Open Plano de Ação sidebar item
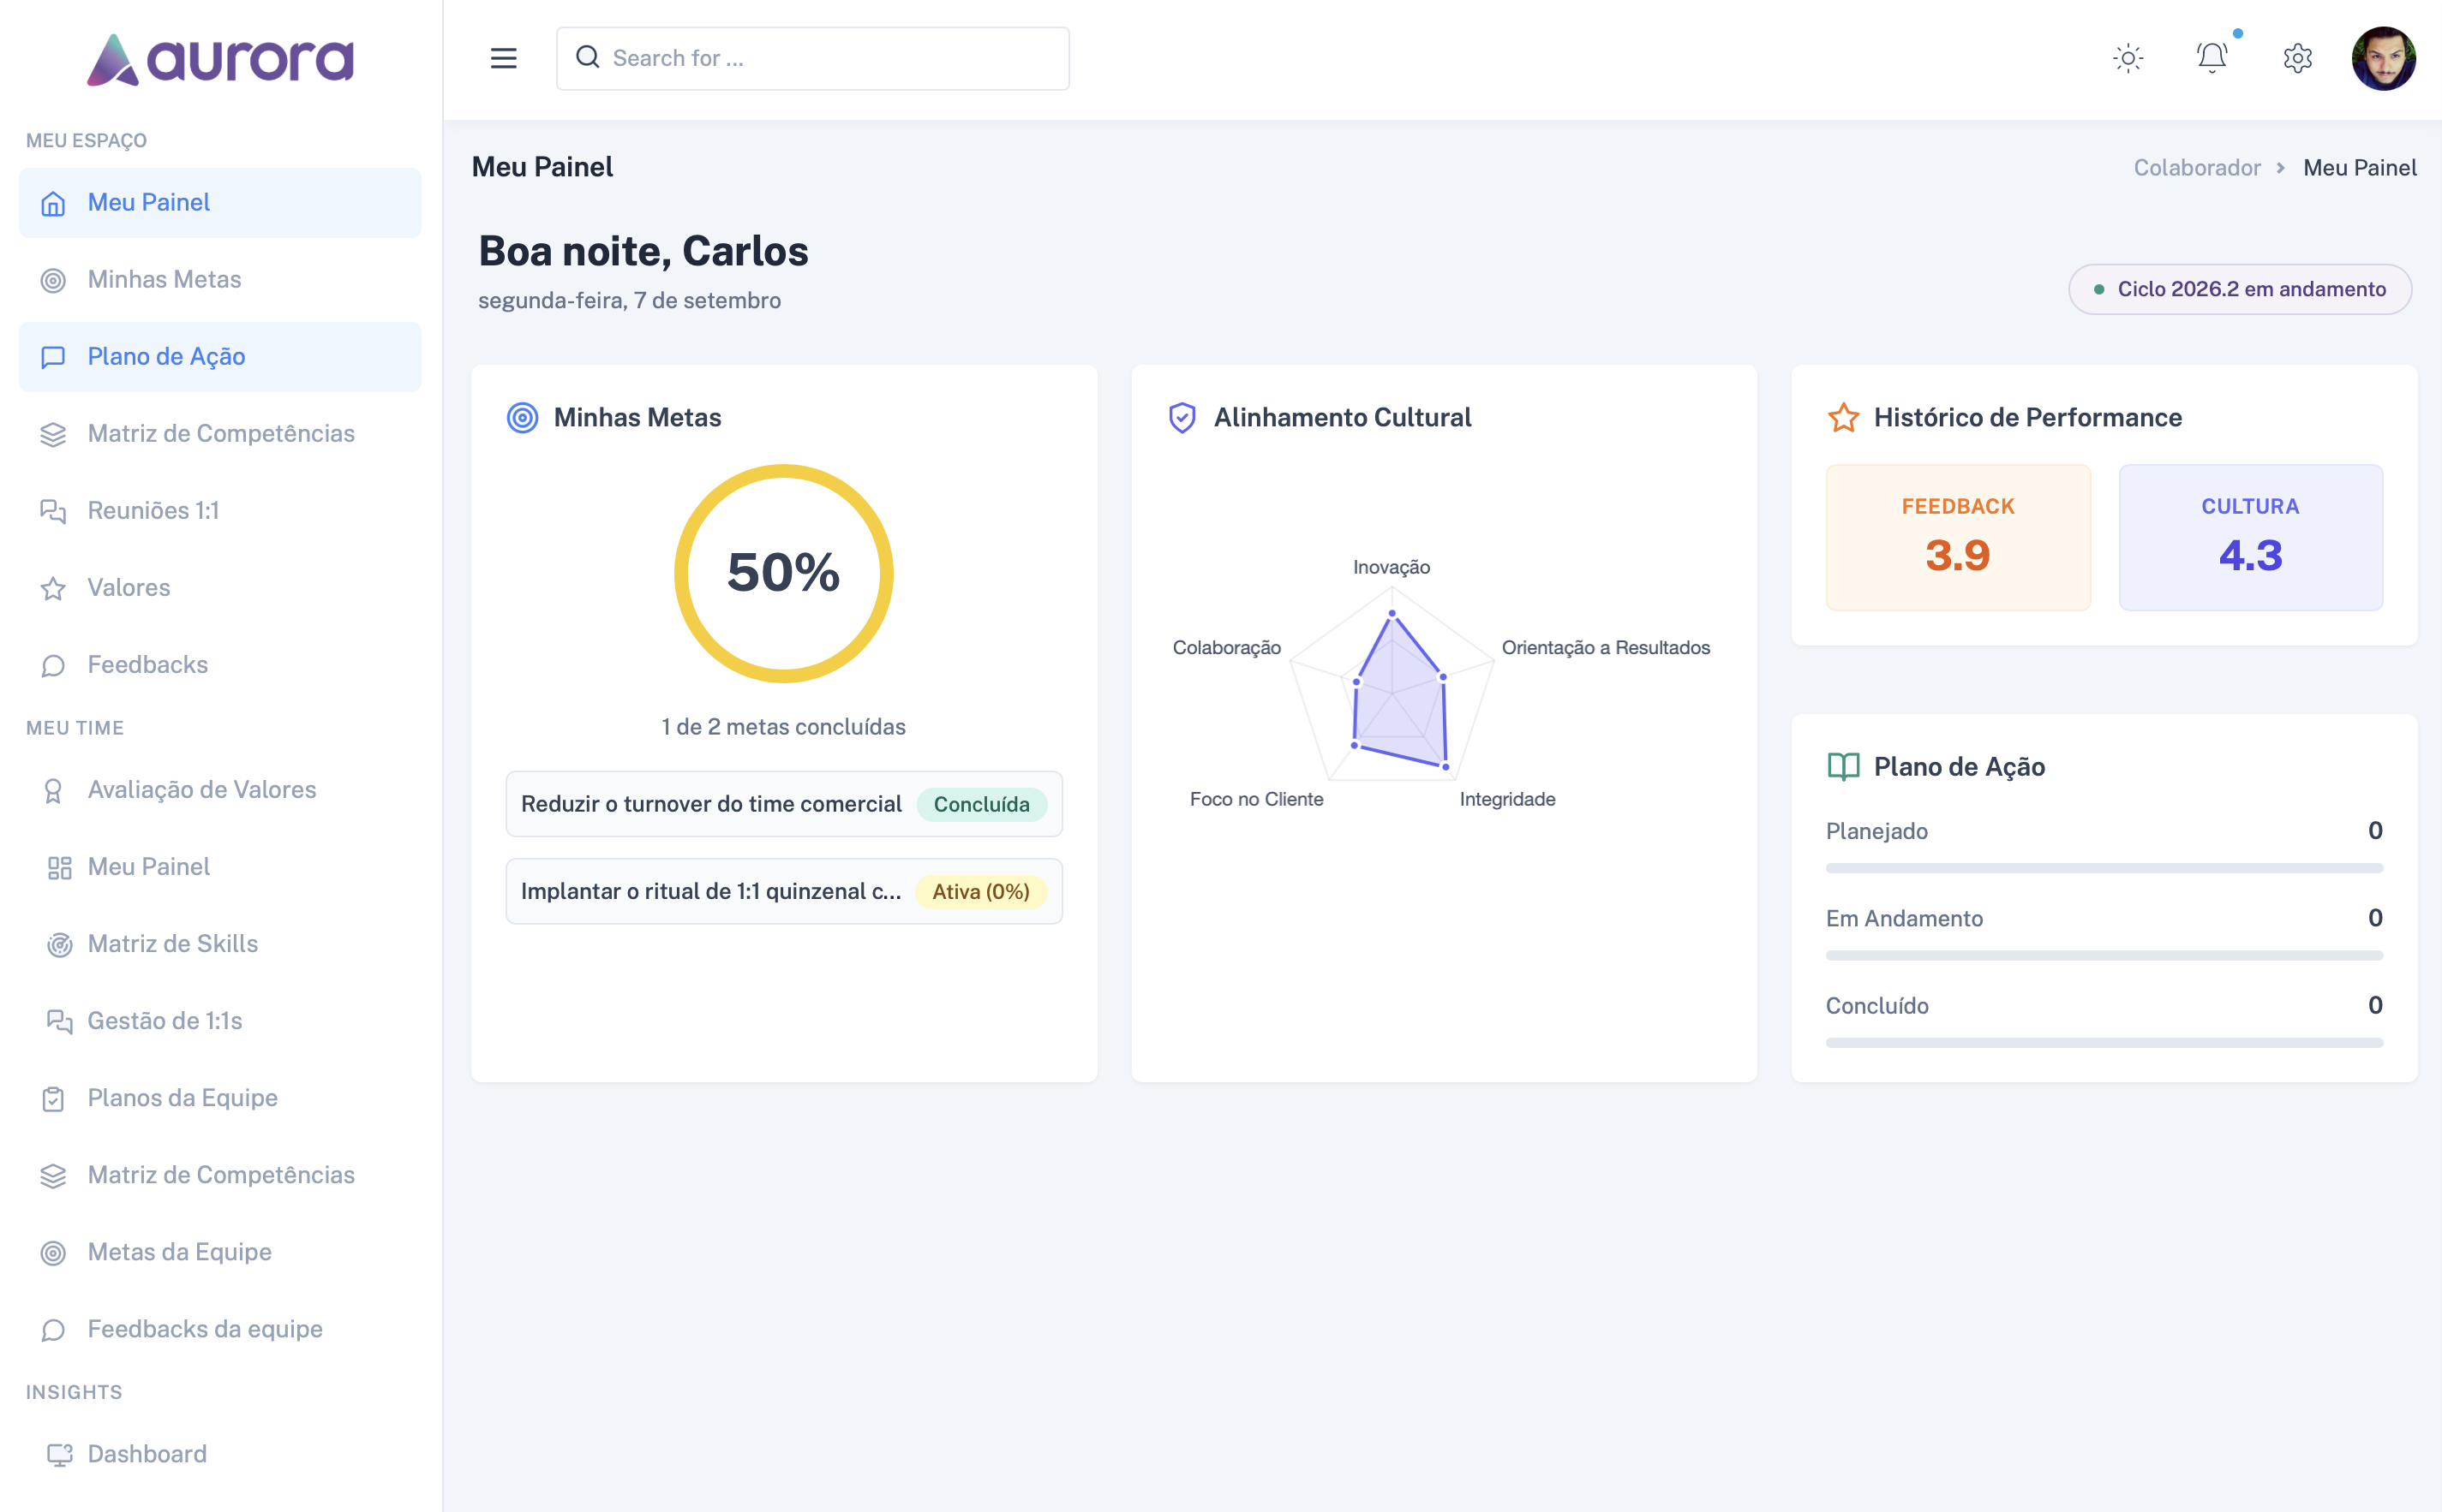 [220, 357]
